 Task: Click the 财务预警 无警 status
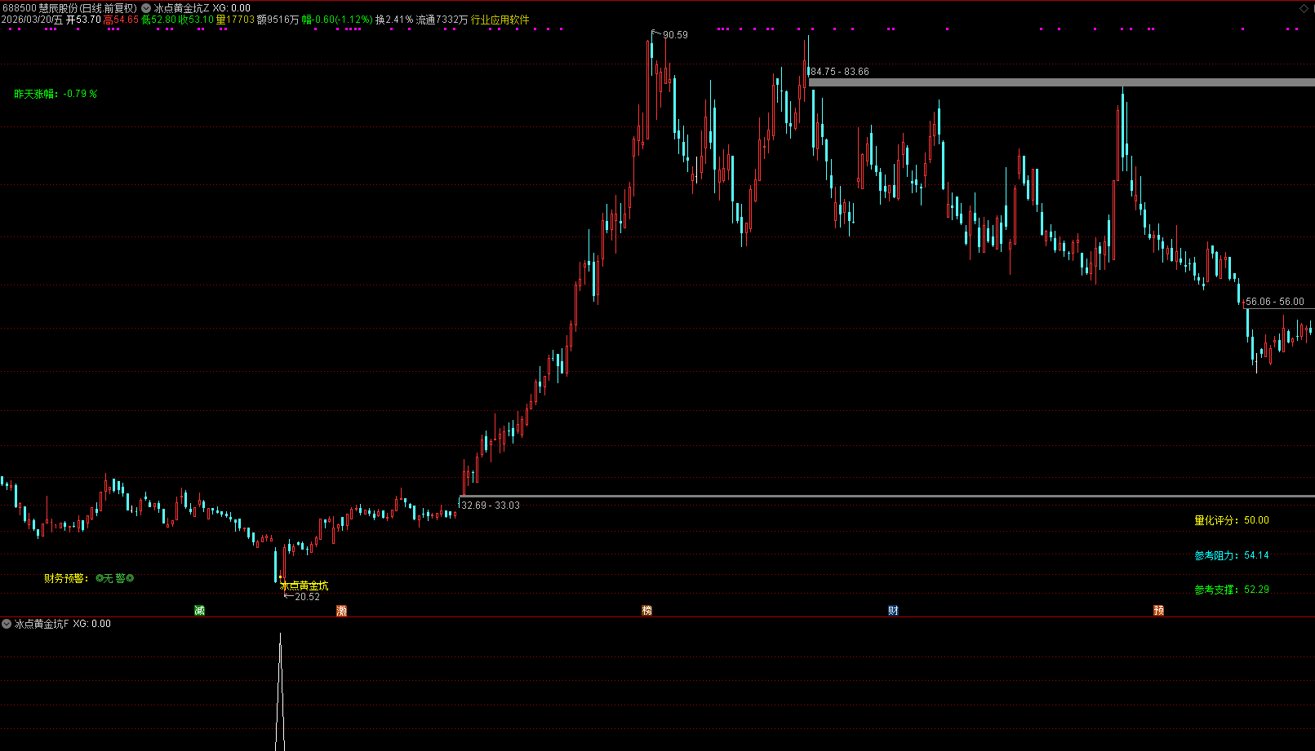click(x=89, y=578)
